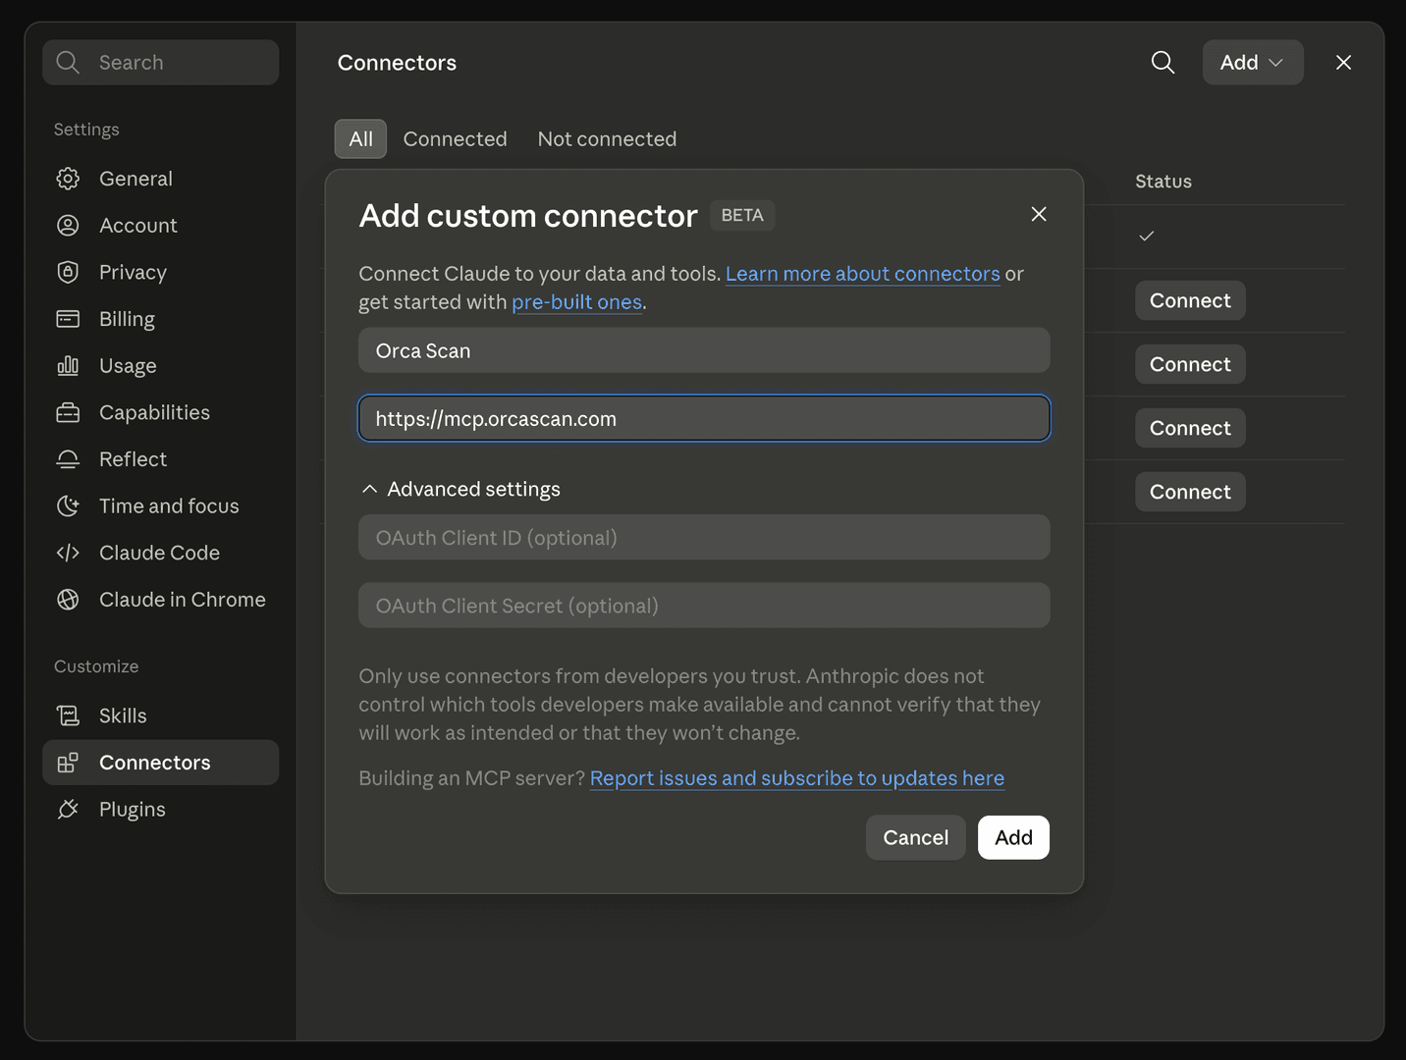Click the Orca Scan name field
Image resolution: width=1406 pixels, height=1060 pixels.
(x=704, y=350)
